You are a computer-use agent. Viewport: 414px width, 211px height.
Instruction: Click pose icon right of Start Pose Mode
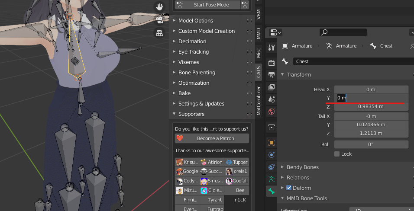245,5
